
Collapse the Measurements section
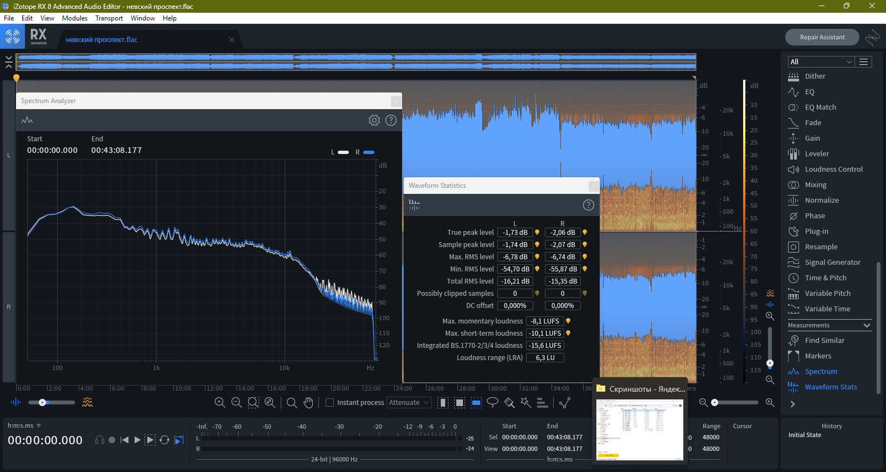pos(867,325)
